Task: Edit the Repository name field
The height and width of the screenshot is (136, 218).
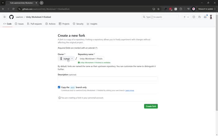Action: coord(91,59)
